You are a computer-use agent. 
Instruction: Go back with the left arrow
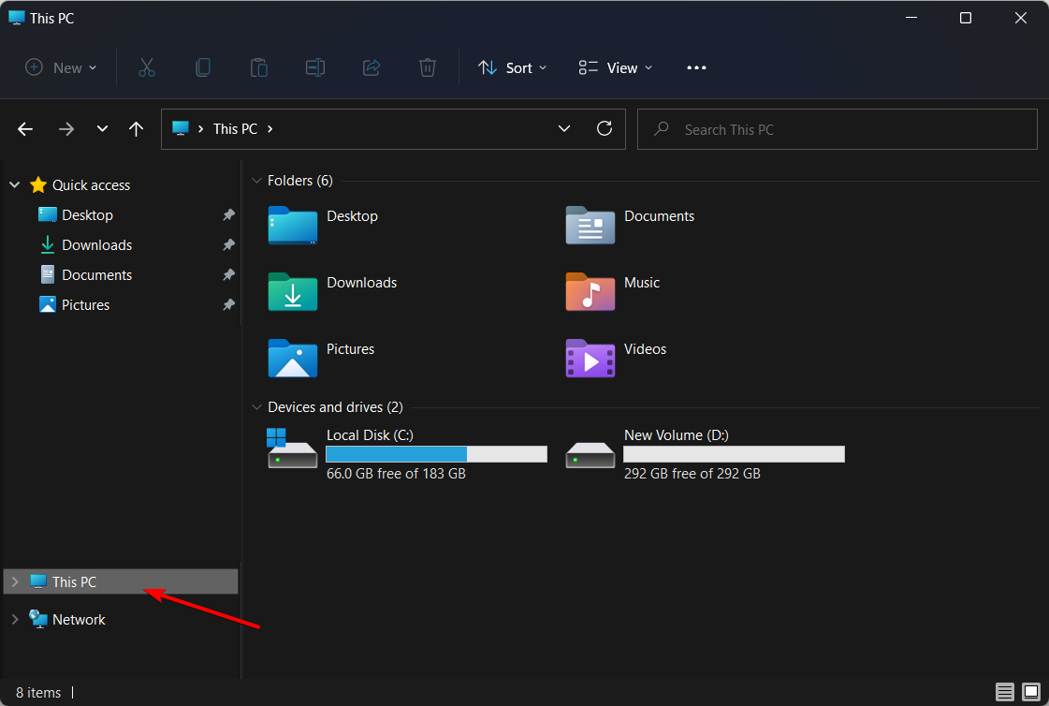(x=25, y=129)
